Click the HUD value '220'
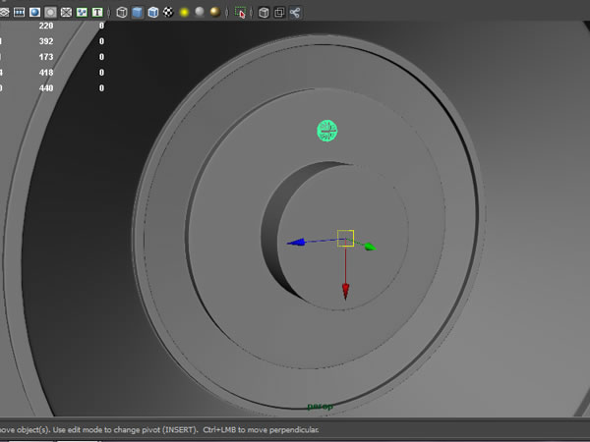This screenshot has width=590, height=442. [x=46, y=26]
